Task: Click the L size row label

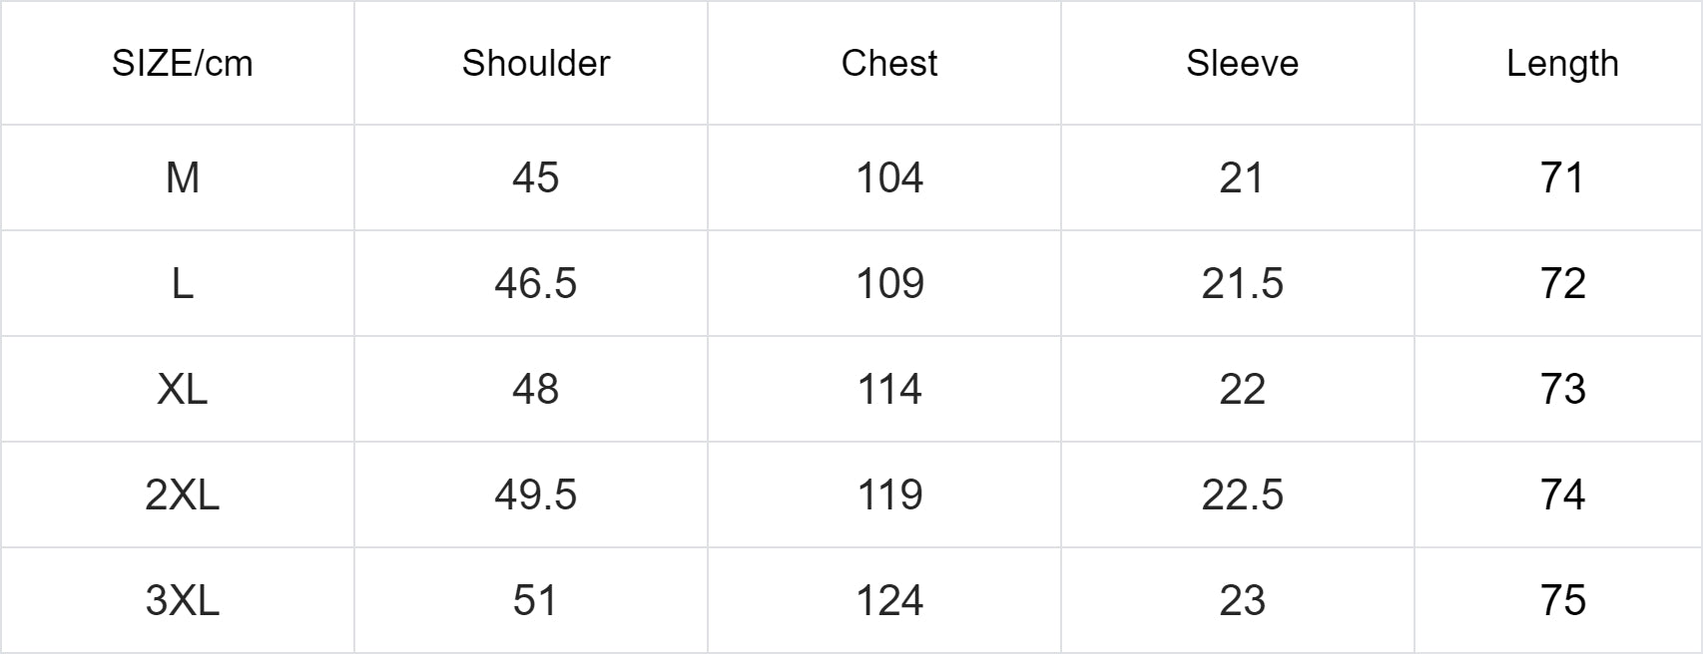Action: pos(182,284)
